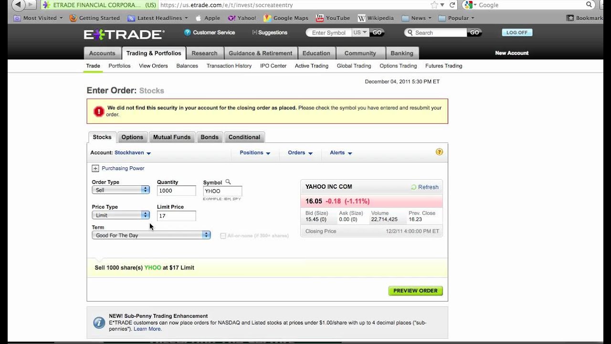Click the red error alert icon
611x344 pixels.
tap(99, 111)
